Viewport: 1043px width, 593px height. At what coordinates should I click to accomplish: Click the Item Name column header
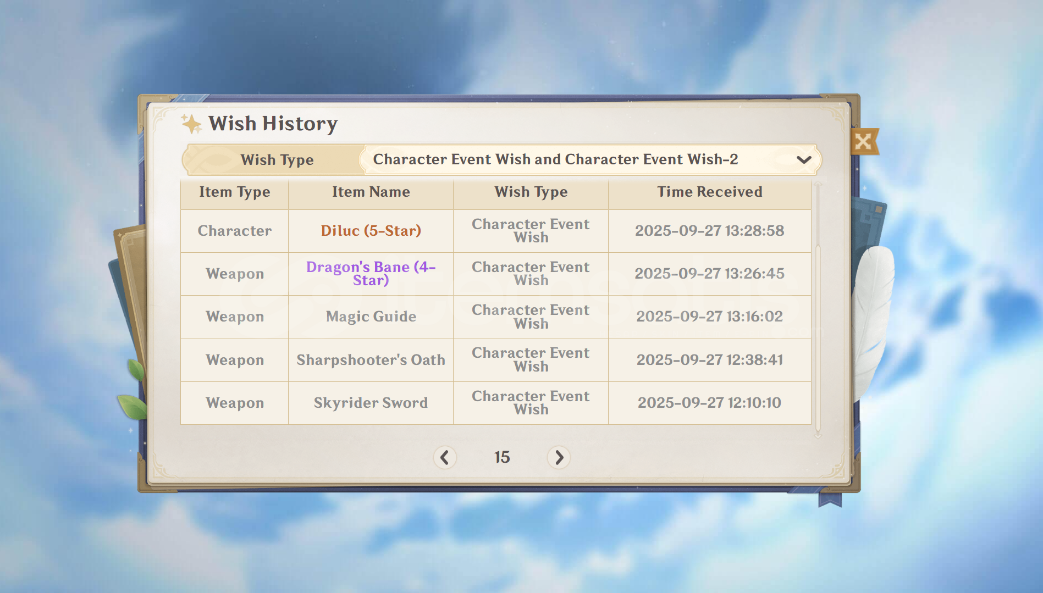pyautogui.click(x=371, y=192)
